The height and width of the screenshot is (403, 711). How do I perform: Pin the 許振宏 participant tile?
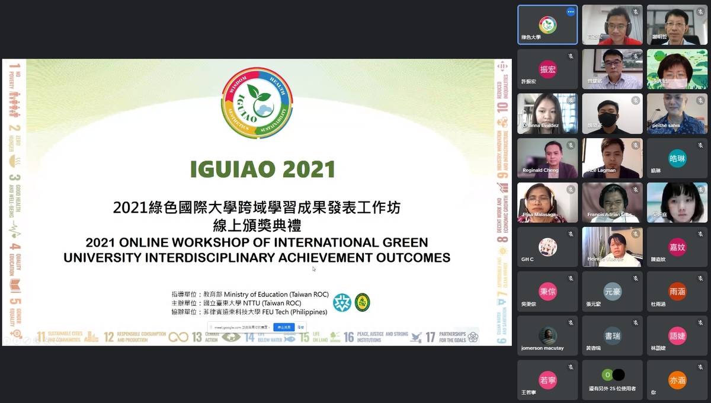(547, 69)
